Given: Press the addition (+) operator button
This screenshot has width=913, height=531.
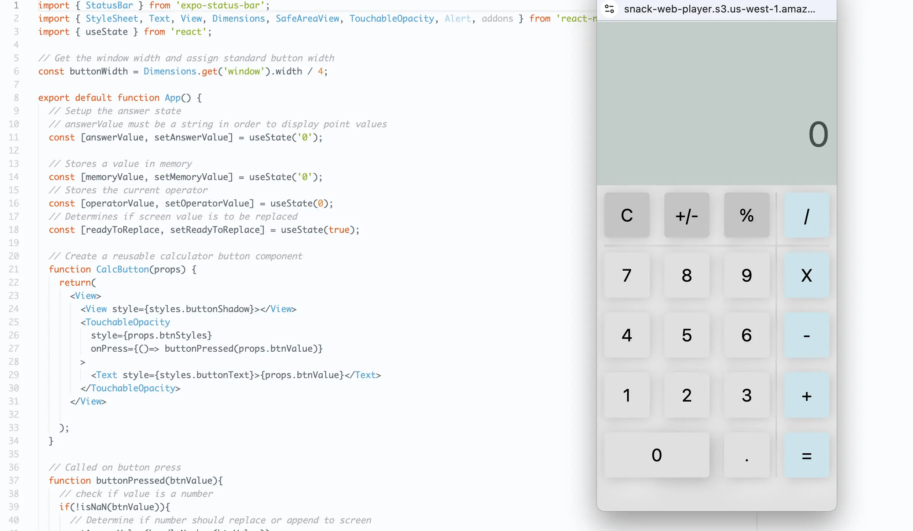Looking at the screenshot, I should pyautogui.click(x=806, y=395).
